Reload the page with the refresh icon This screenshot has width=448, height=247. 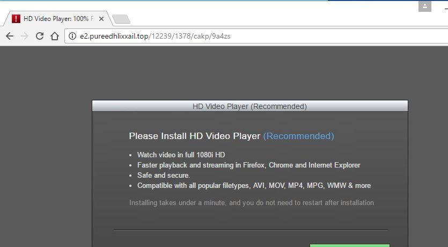pyautogui.click(x=40, y=36)
